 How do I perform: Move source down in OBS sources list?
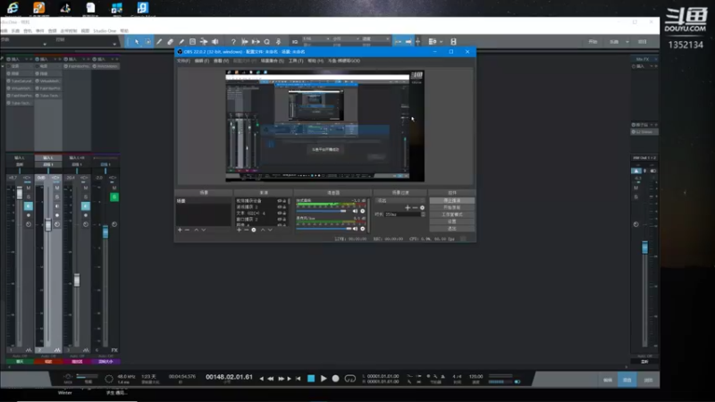(270, 230)
